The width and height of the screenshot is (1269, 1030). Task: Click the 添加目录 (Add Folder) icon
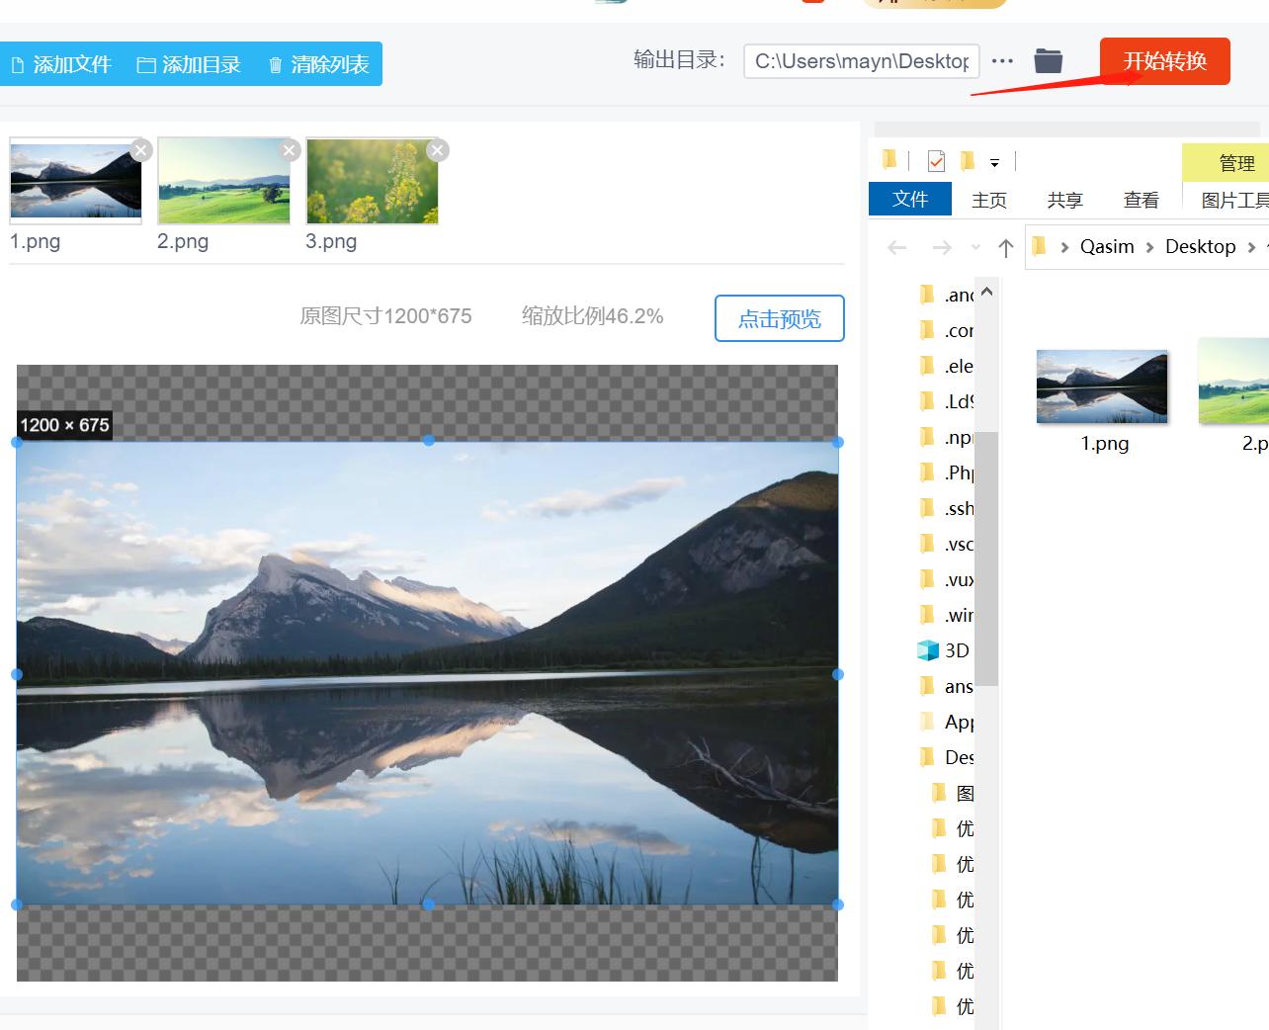tap(146, 63)
